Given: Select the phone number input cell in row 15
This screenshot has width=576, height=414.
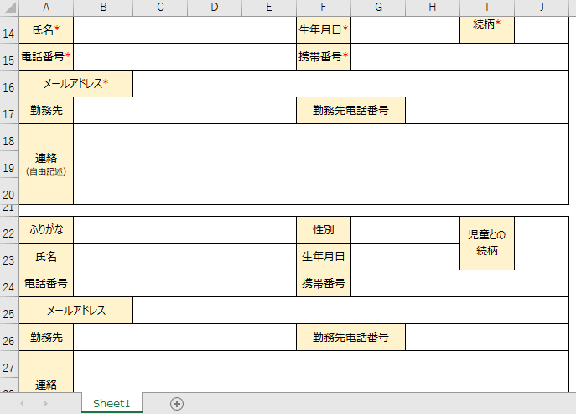Looking at the screenshot, I should tap(184, 56).
